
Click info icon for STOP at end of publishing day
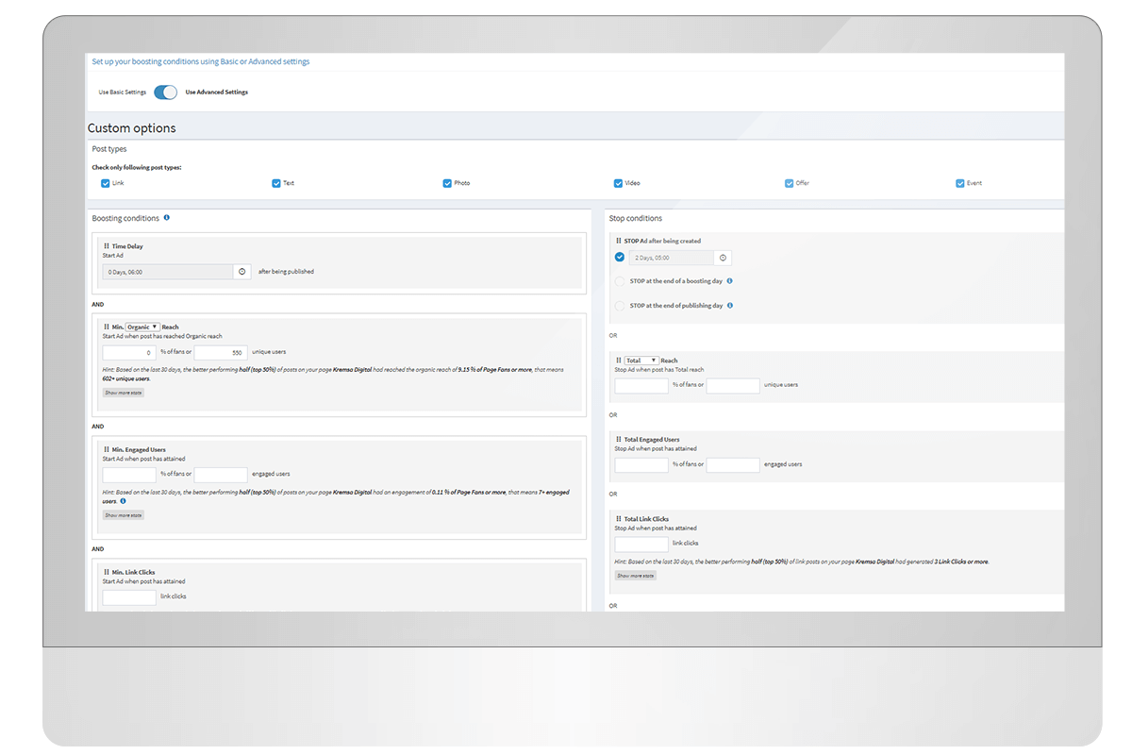click(730, 306)
